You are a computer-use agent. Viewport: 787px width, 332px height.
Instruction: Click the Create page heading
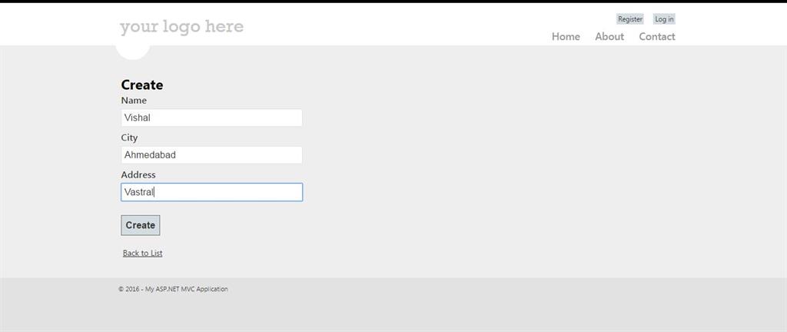142,85
